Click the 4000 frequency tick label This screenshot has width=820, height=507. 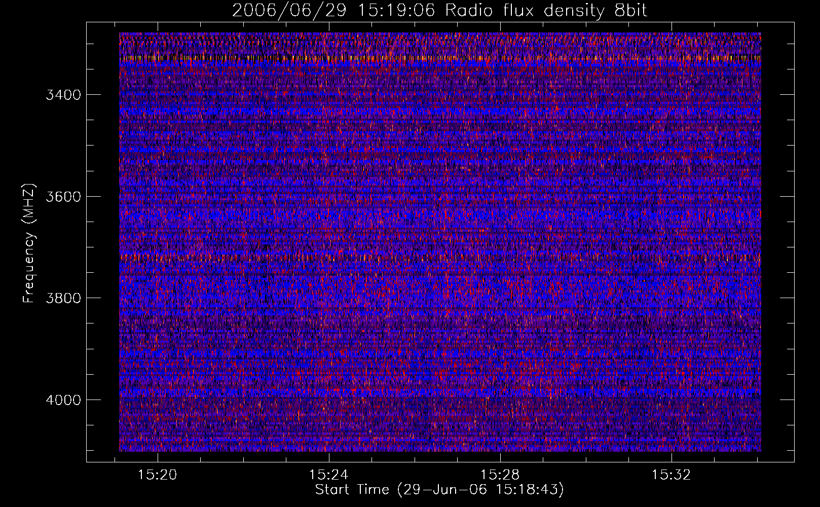pos(63,400)
